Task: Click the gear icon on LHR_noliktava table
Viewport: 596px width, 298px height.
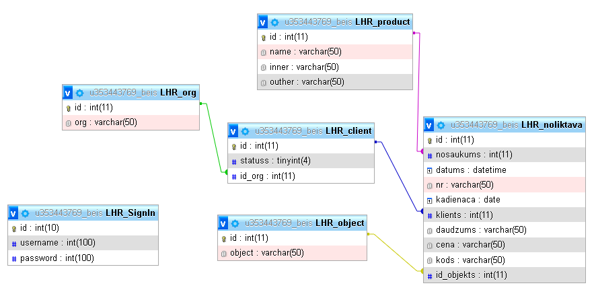Action: 441,124
